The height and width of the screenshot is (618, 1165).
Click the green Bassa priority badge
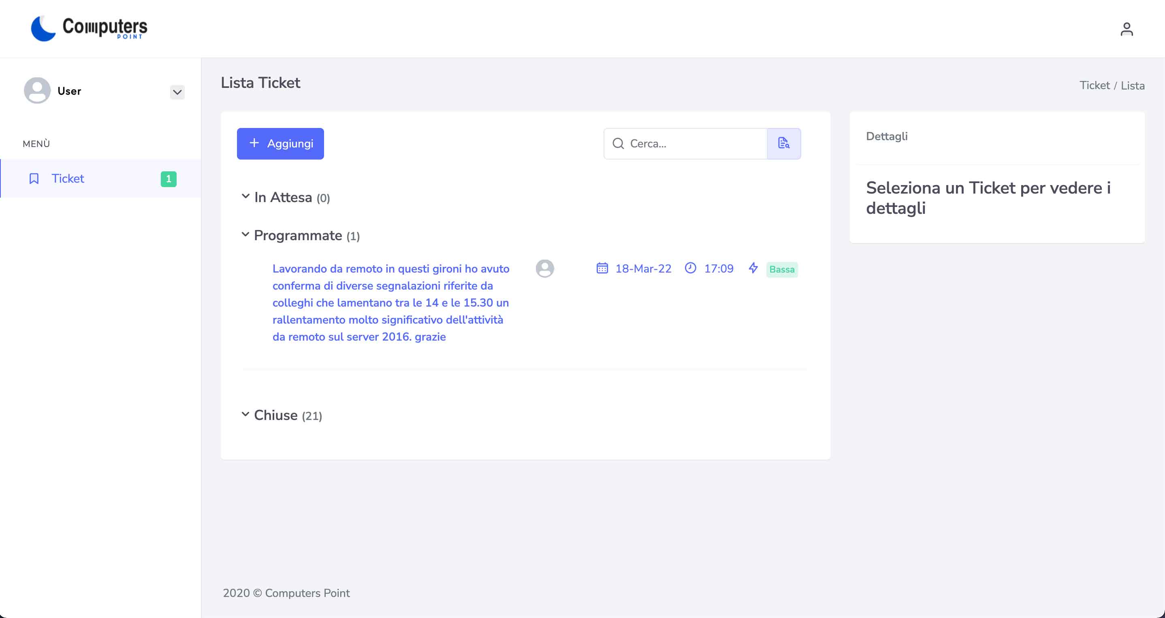point(781,269)
